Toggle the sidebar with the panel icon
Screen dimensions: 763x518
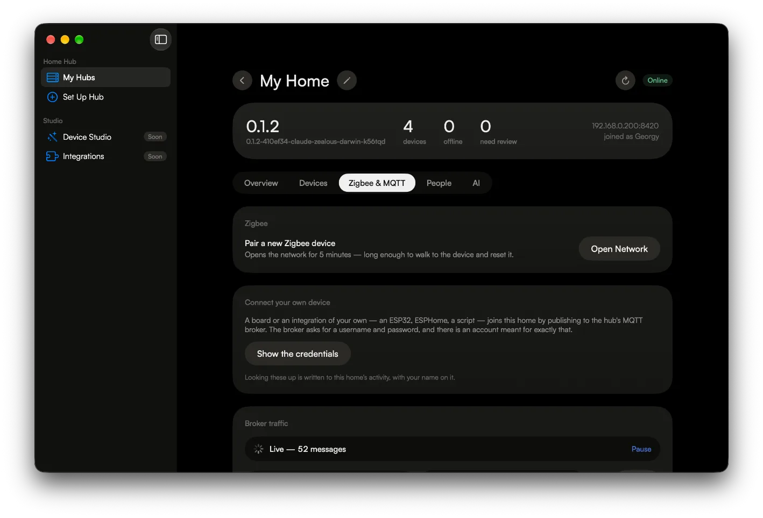pyautogui.click(x=160, y=39)
